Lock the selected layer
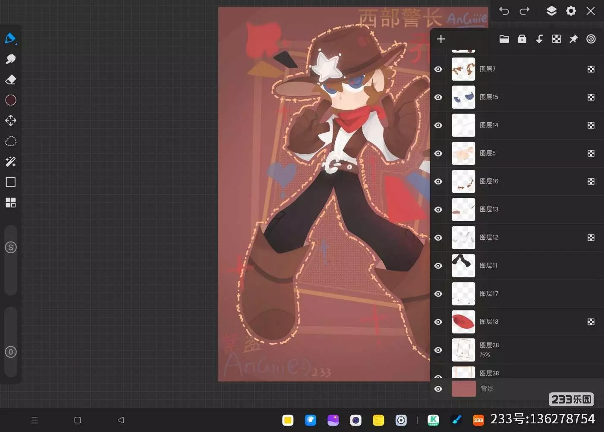The height and width of the screenshot is (432, 604). (x=522, y=39)
